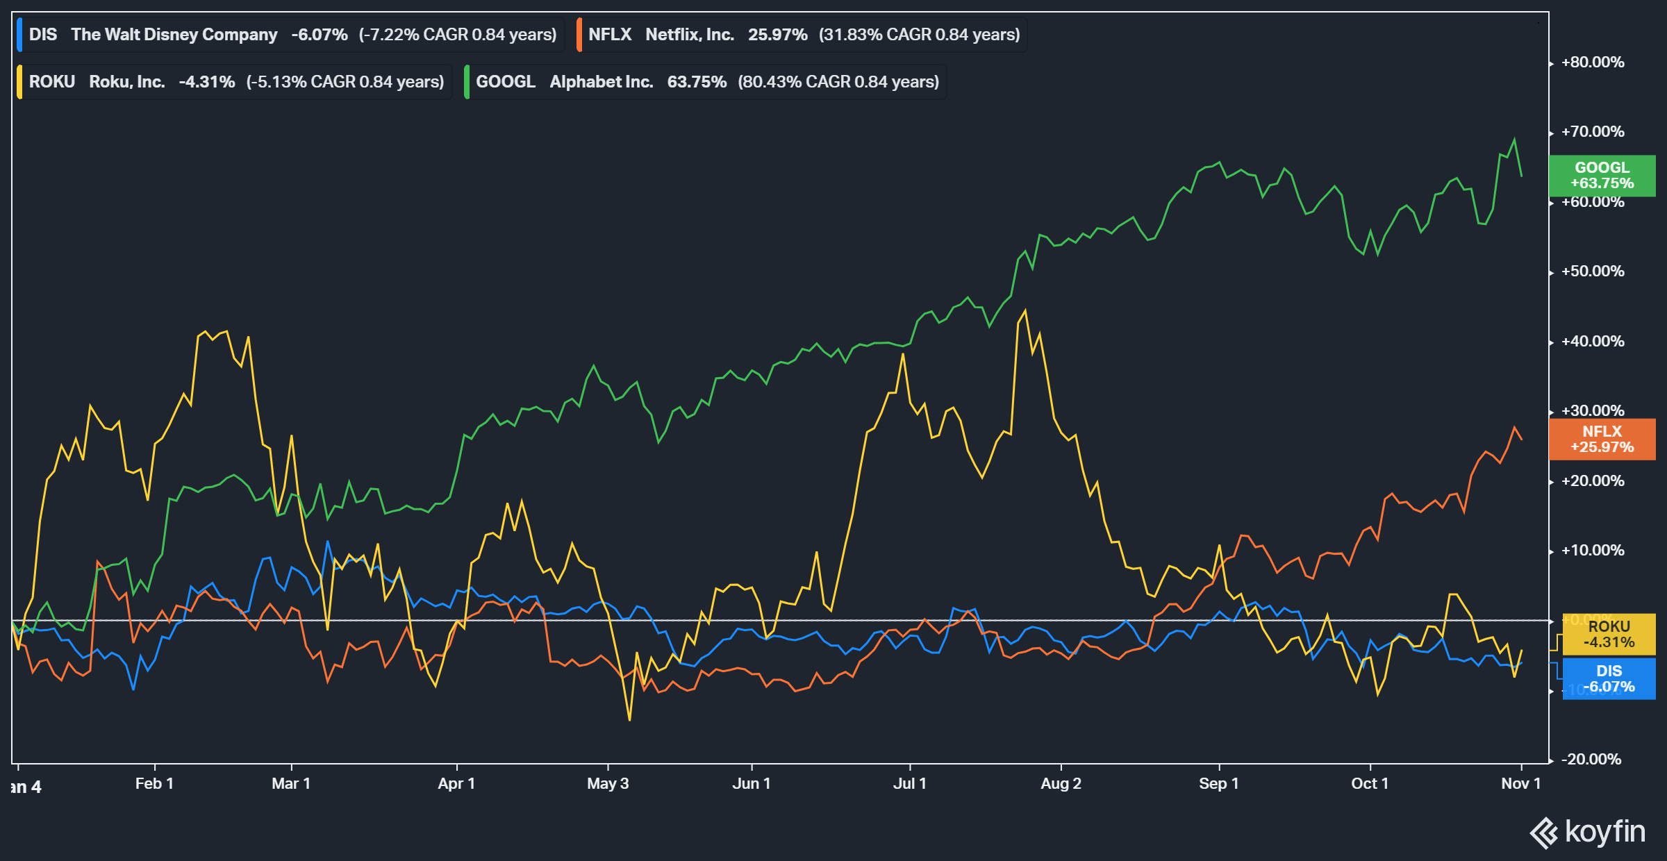
Task: Click the Aug 2 date label
Action: 1061,784
